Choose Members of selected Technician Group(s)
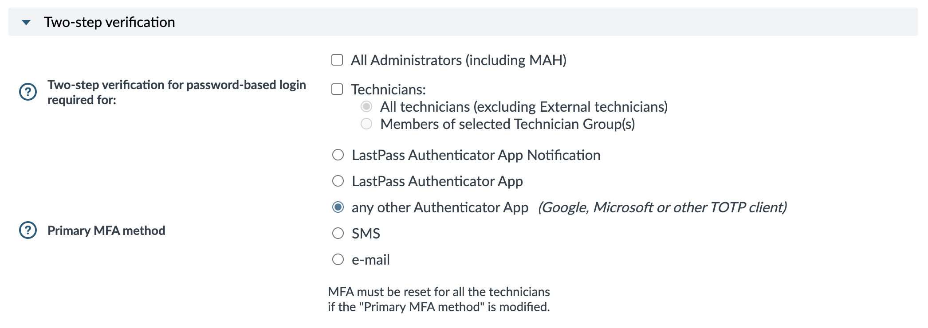This screenshot has width=928, height=328. 366,125
